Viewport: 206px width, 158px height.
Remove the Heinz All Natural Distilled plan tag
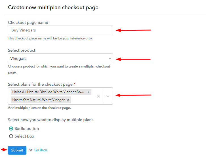[89, 92]
